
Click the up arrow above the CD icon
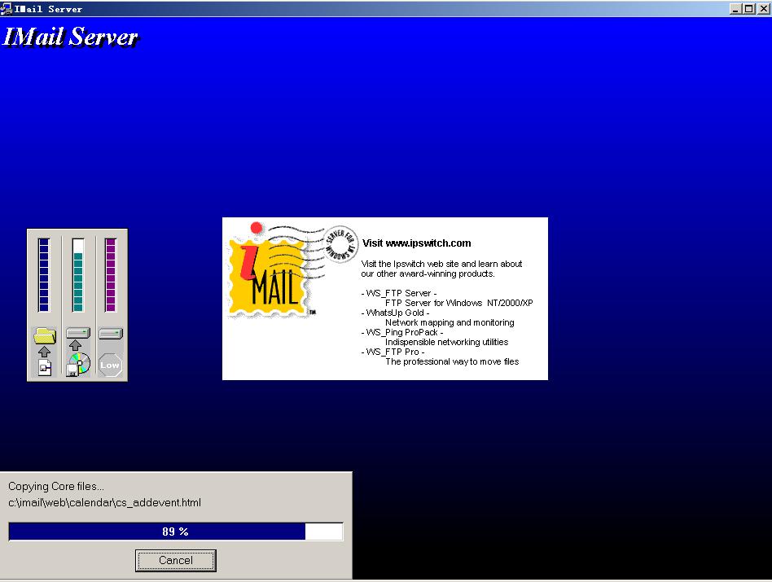(76, 346)
